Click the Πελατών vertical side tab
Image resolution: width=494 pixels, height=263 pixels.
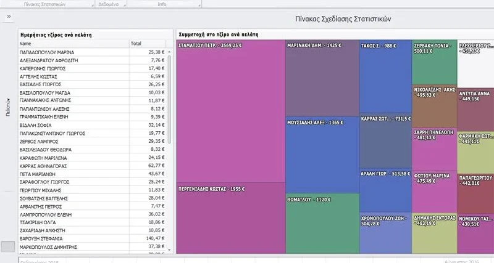[x=8, y=107]
